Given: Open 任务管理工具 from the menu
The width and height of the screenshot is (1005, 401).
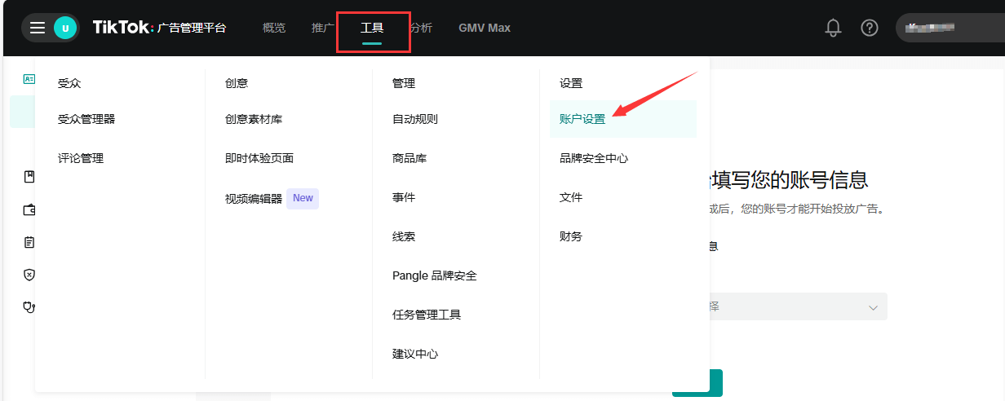Looking at the screenshot, I should click(427, 315).
